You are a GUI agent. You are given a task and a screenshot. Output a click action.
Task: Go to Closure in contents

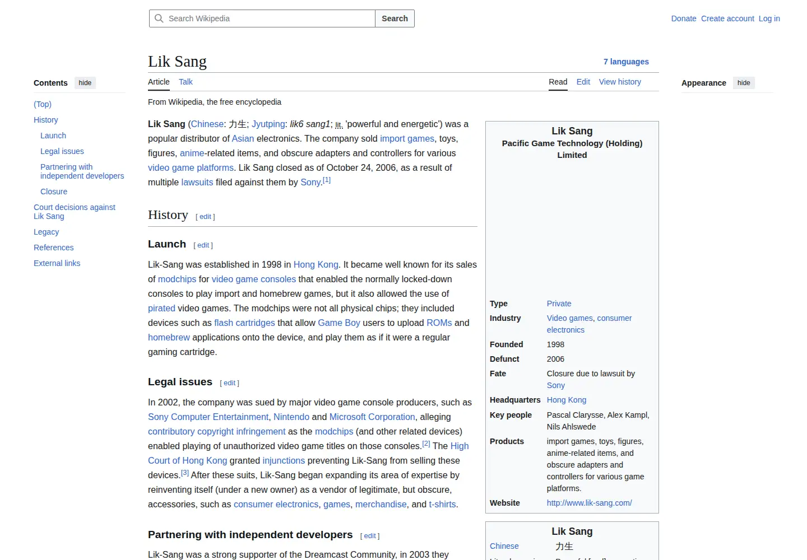(54, 192)
